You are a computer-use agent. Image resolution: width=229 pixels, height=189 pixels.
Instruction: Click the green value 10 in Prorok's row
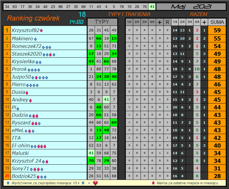197,69
